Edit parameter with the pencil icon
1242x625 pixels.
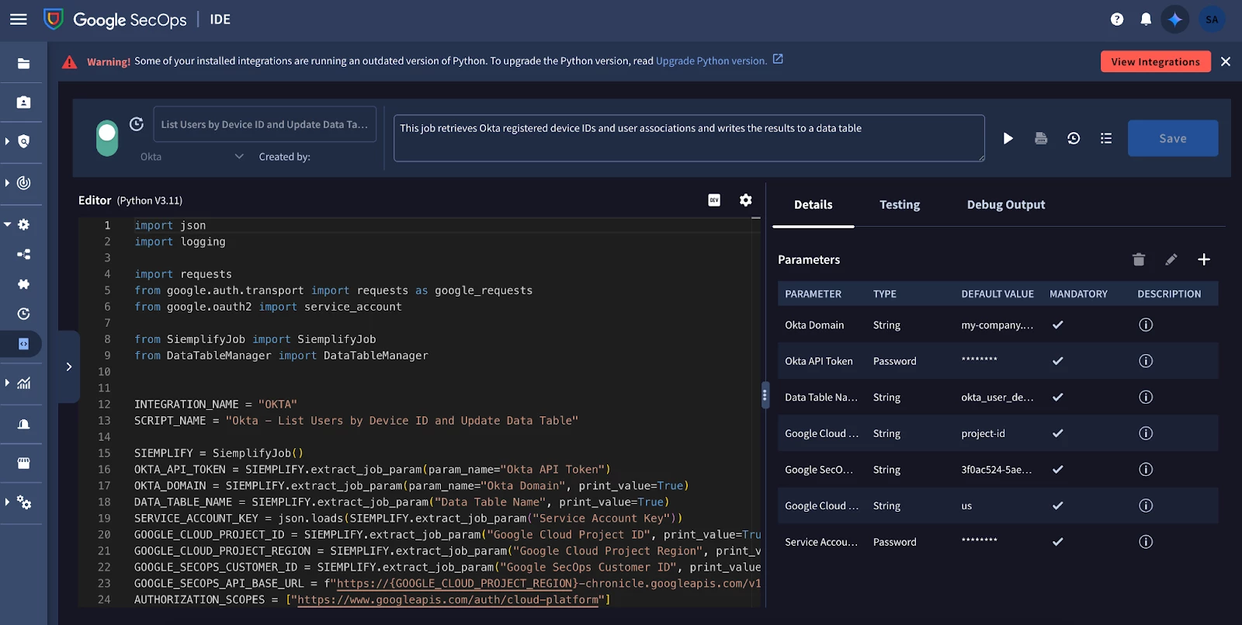coord(1171,259)
